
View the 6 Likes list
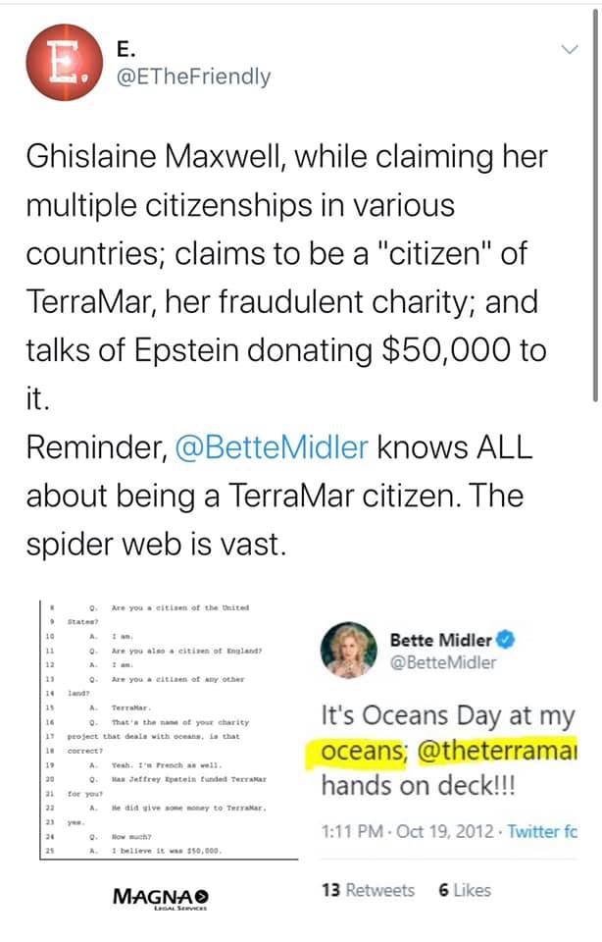tap(465, 890)
